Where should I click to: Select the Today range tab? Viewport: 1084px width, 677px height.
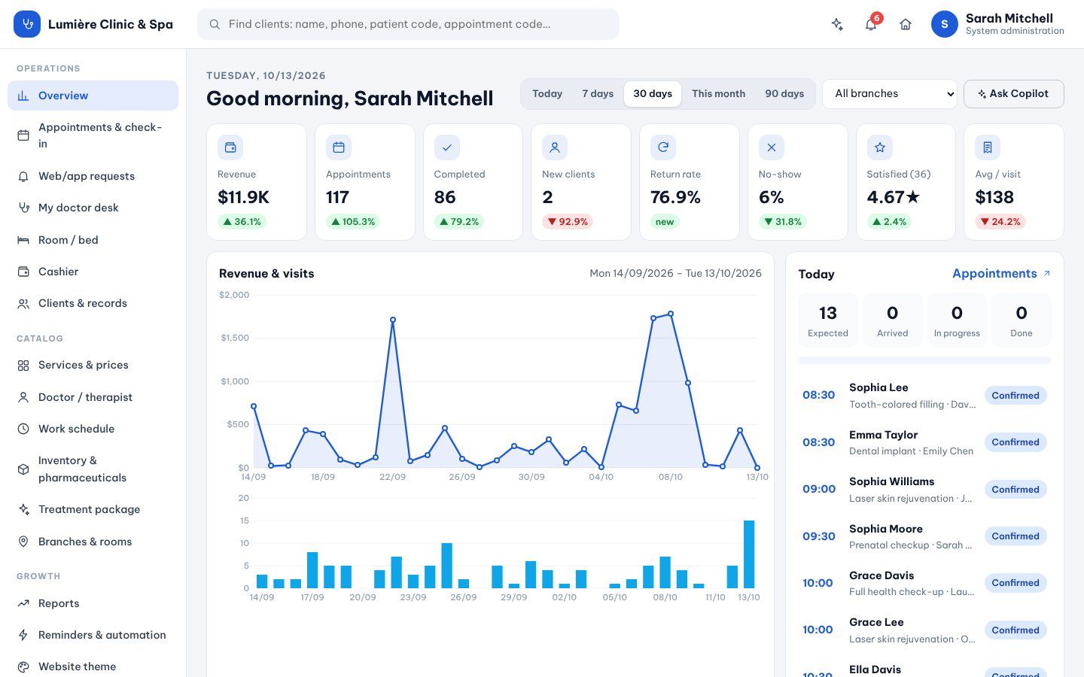coord(547,94)
